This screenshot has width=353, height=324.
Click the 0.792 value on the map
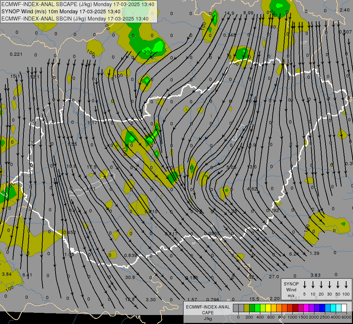[x=273, y=211]
